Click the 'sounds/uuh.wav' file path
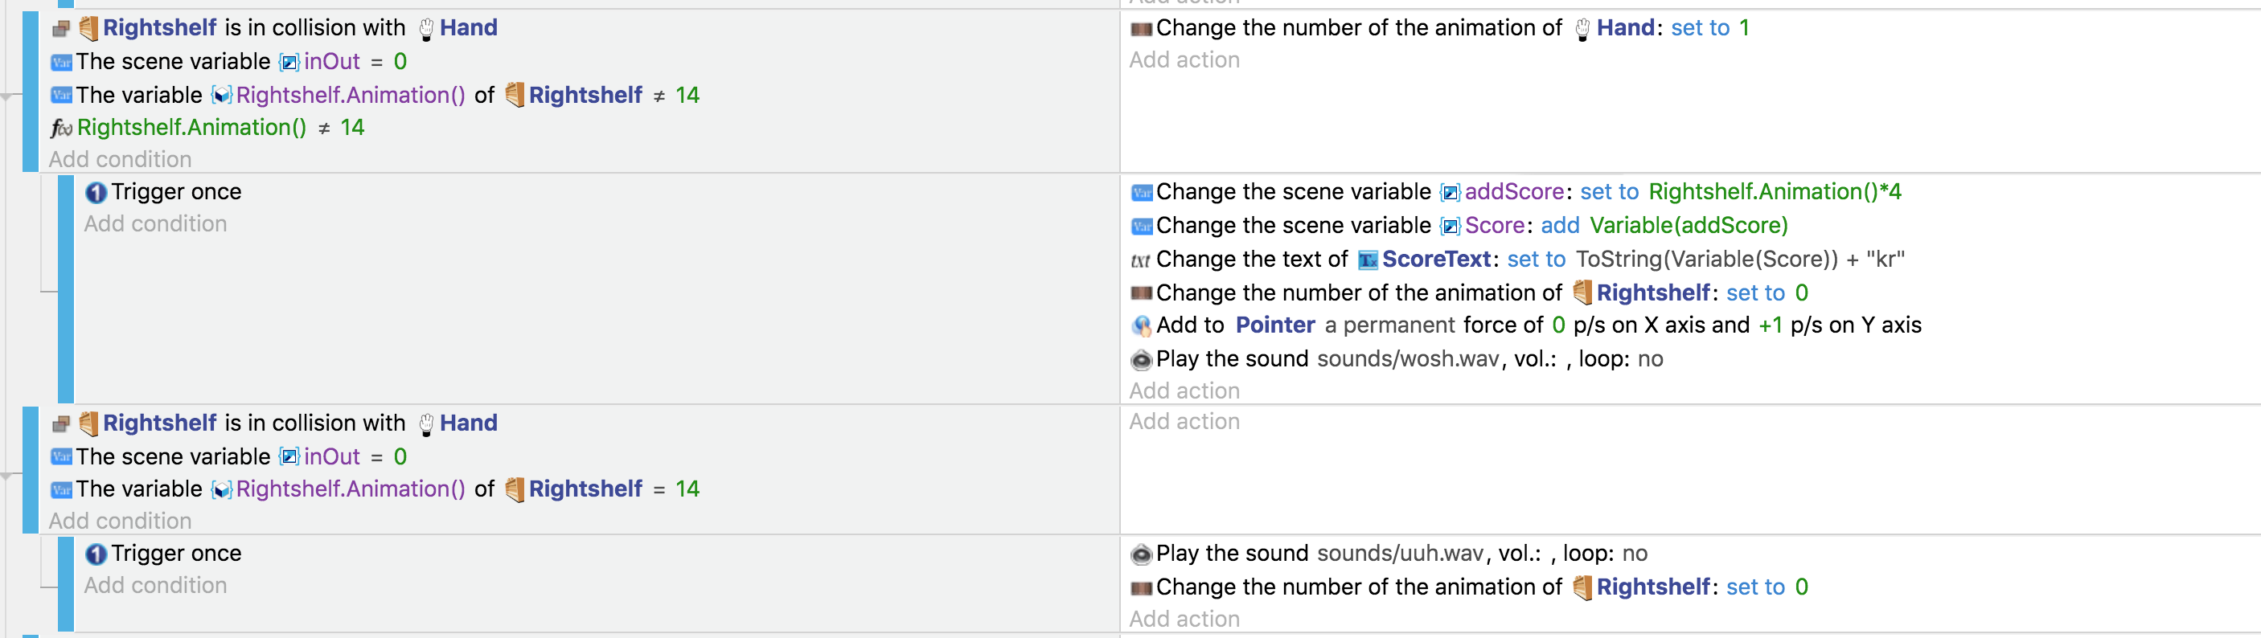This screenshot has width=2261, height=638. [1400, 554]
